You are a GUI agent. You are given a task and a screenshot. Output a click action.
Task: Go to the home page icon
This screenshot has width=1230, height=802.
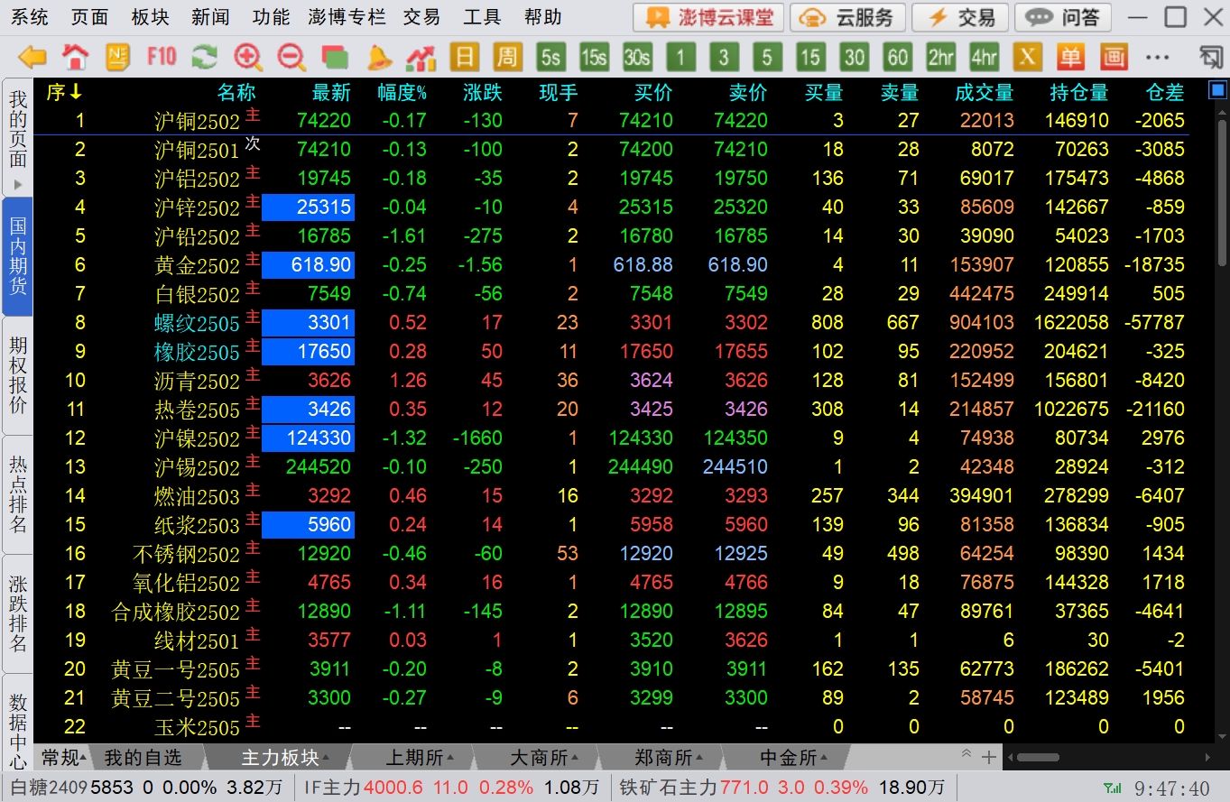click(x=76, y=58)
